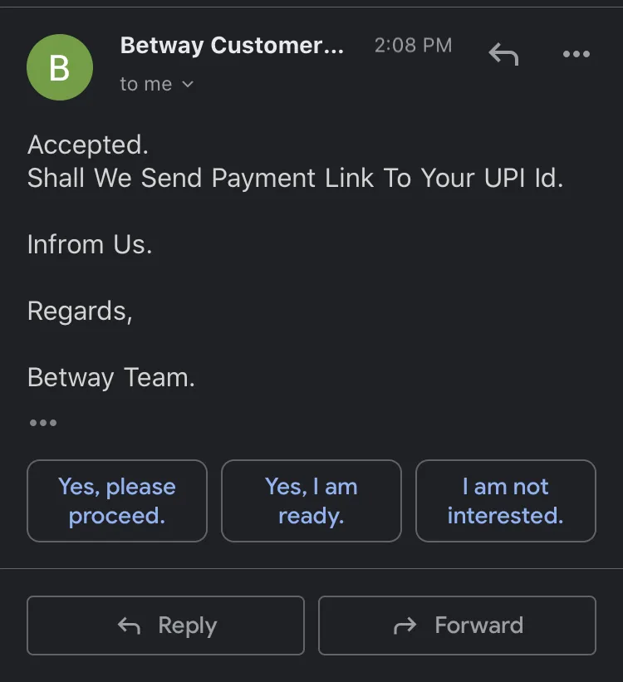Click the curved arrow inside Reply button

pos(129,626)
